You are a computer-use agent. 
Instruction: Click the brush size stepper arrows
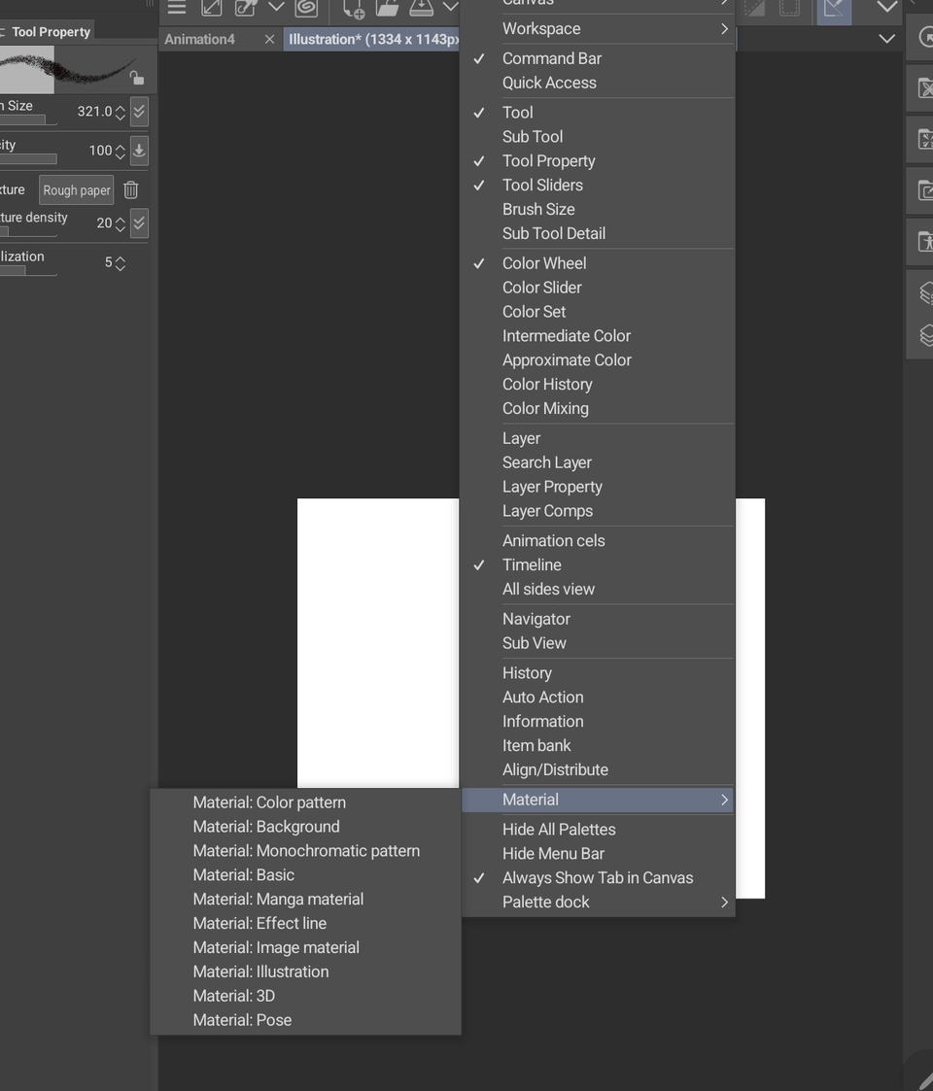121,112
